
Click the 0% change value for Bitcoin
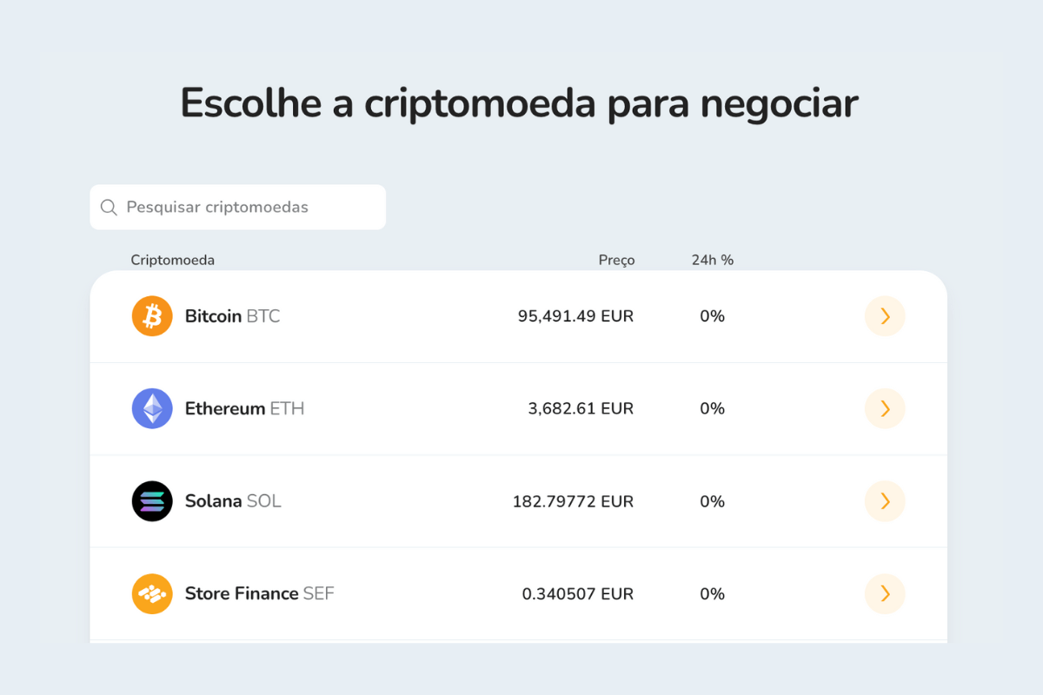click(712, 315)
